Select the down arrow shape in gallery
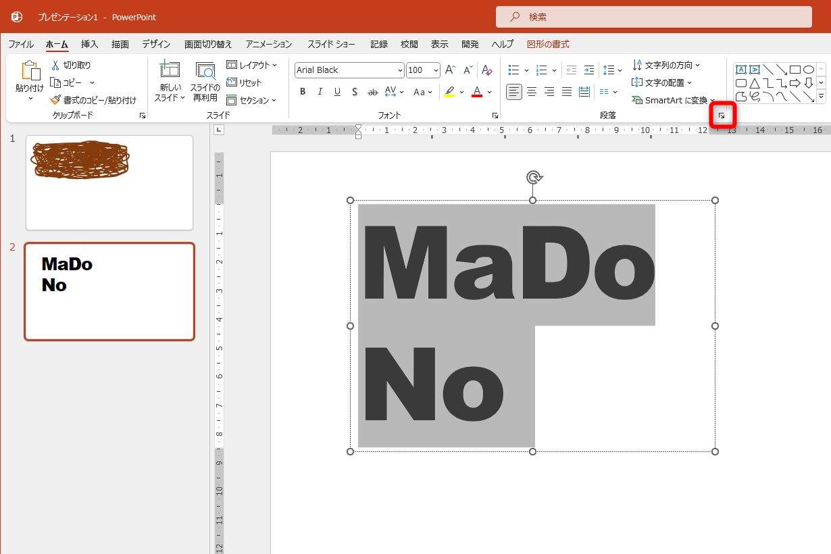 809,83
